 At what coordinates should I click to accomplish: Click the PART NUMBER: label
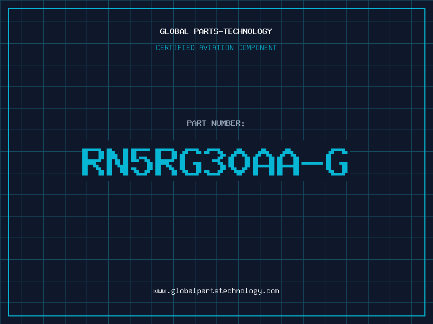coord(216,123)
